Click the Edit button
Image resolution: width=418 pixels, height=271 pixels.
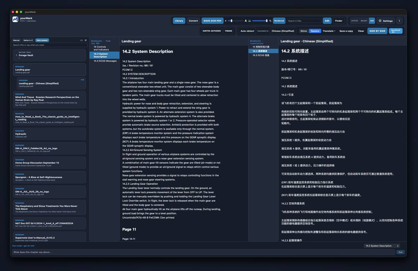click(327, 21)
